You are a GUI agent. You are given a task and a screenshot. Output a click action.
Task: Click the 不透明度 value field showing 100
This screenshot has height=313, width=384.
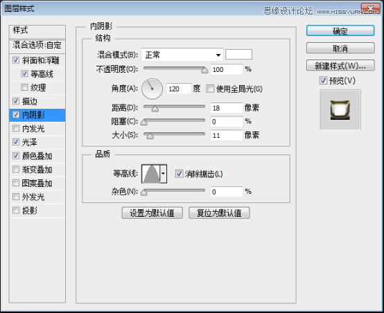tap(227, 69)
